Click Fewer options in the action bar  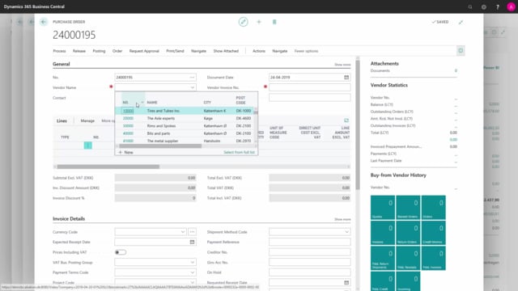[x=306, y=51]
